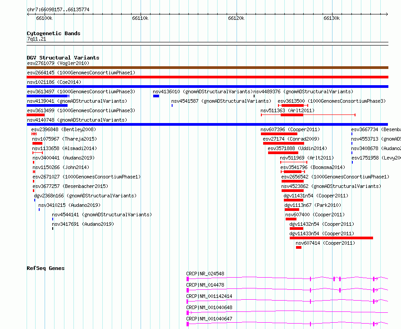Open the nsv3408678 variant label
This screenshot has height=329, width=401.
point(376,148)
